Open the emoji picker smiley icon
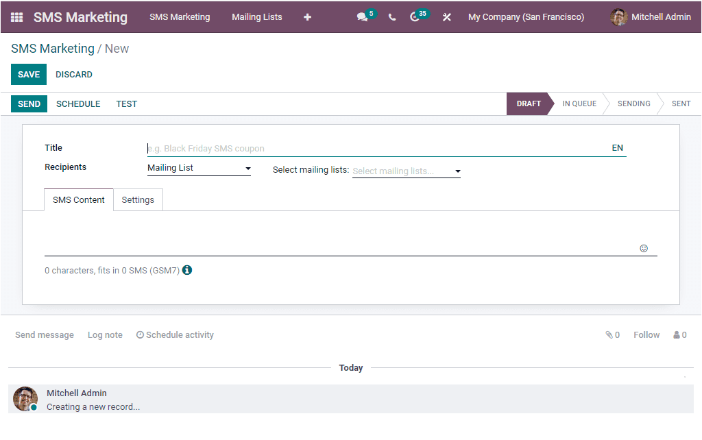The width and height of the screenshot is (702, 440). [644, 248]
